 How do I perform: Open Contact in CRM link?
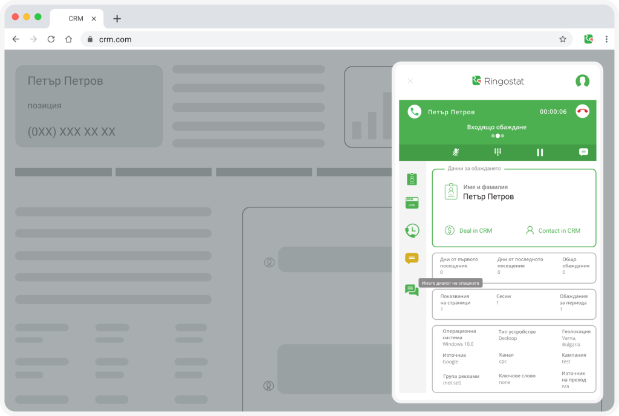559,230
